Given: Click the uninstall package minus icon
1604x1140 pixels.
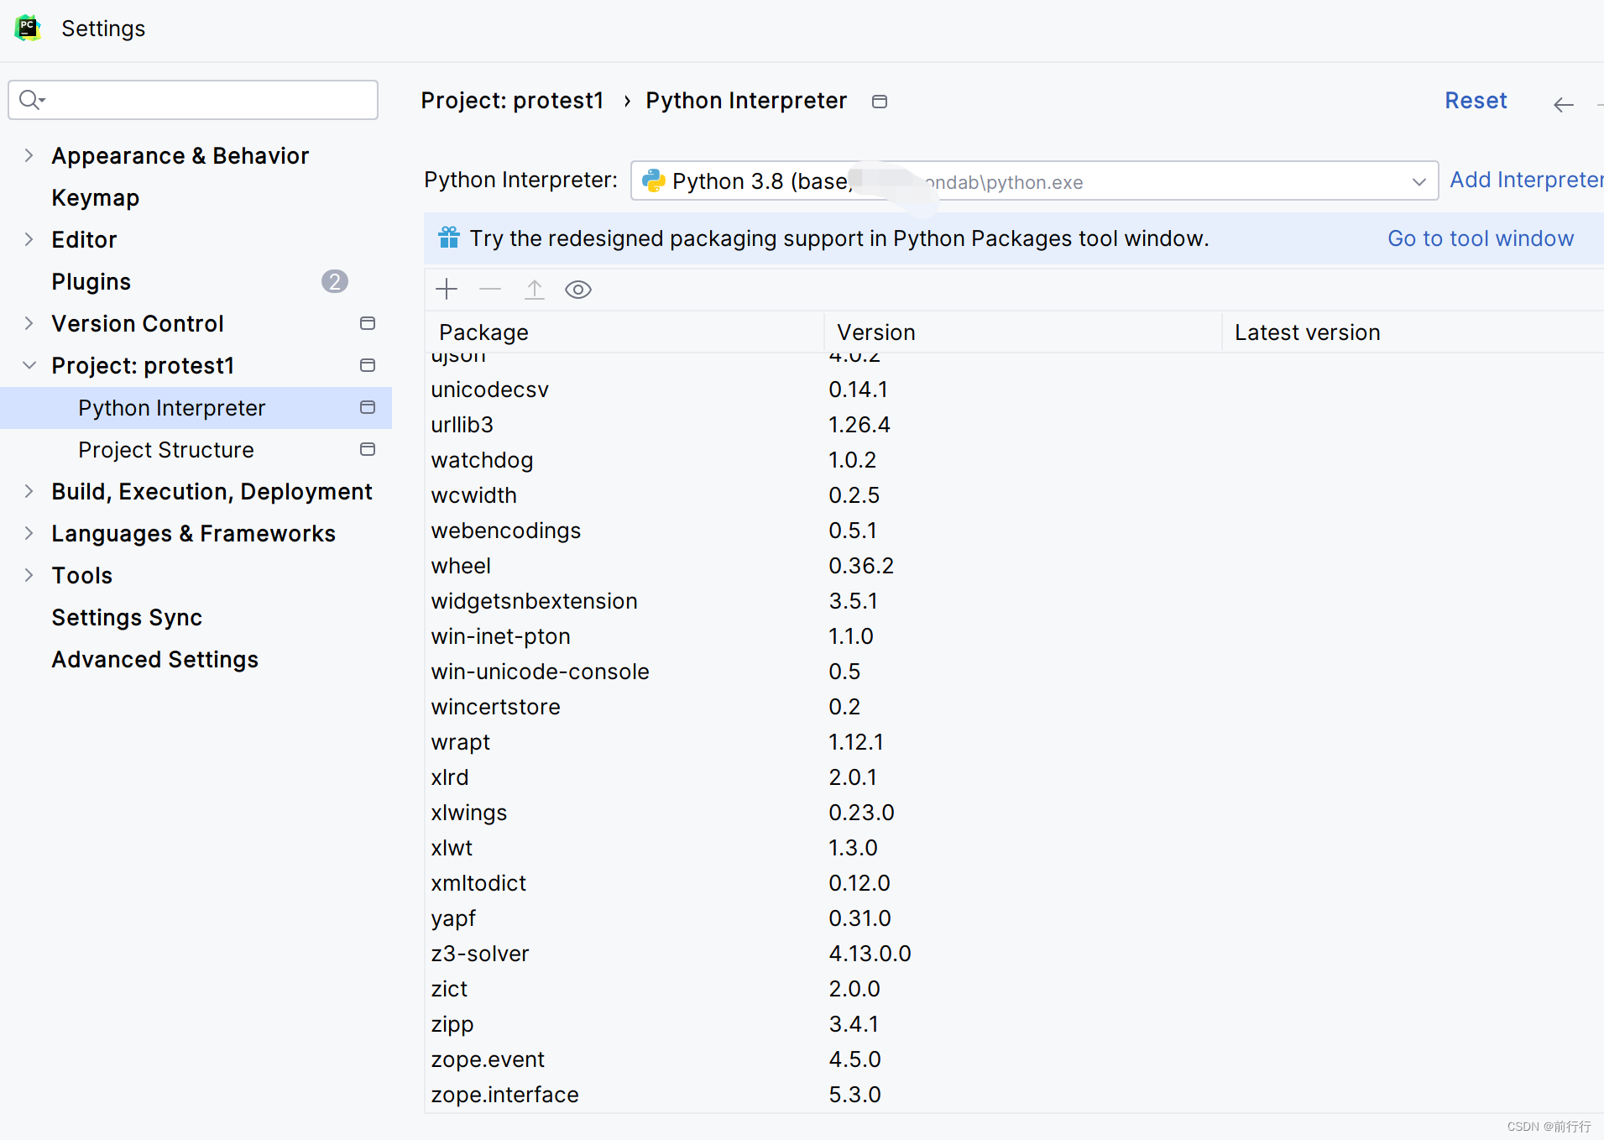Looking at the screenshot, I should (490, 290).
